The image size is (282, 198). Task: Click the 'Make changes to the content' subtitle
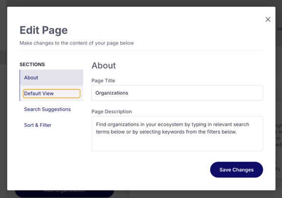[77, 43]
